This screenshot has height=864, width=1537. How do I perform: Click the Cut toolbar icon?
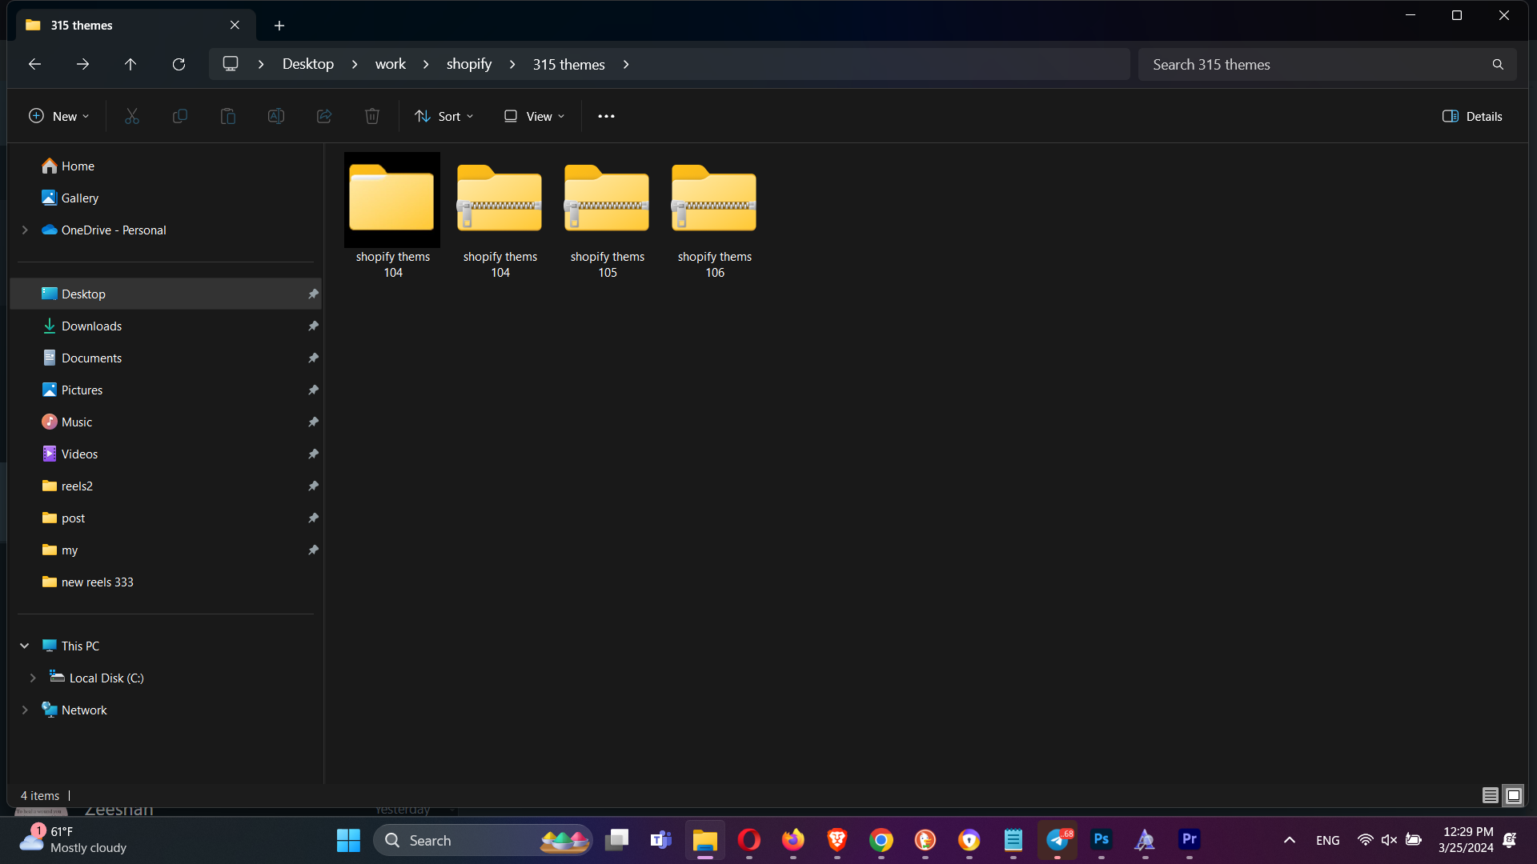click(132, 116)
